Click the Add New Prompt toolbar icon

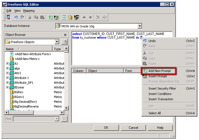[50, 18]
